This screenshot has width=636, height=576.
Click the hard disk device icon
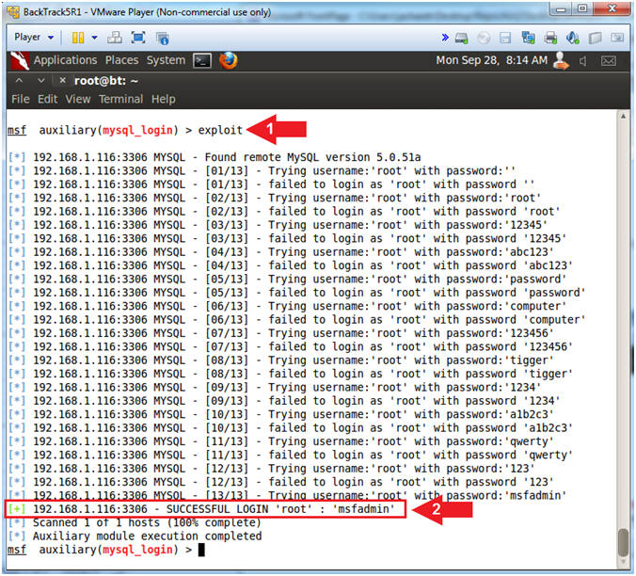pos(461,39)
